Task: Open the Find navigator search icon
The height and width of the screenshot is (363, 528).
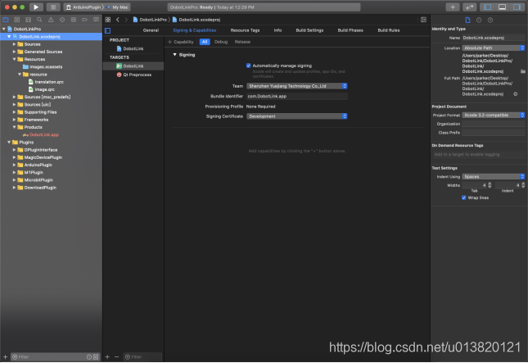Action: click(39, 20)
